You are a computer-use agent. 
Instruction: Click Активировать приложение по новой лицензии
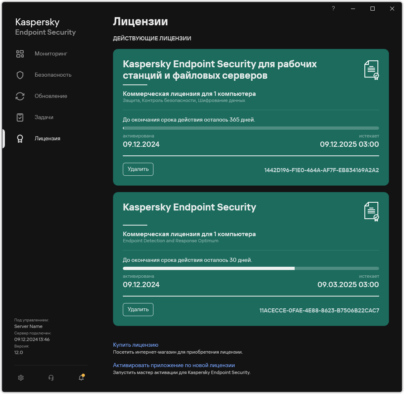point(174,365)
